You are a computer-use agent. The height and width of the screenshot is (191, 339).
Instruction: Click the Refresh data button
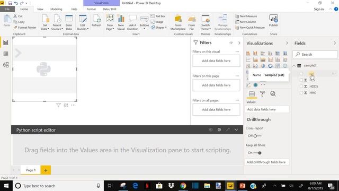96,21
